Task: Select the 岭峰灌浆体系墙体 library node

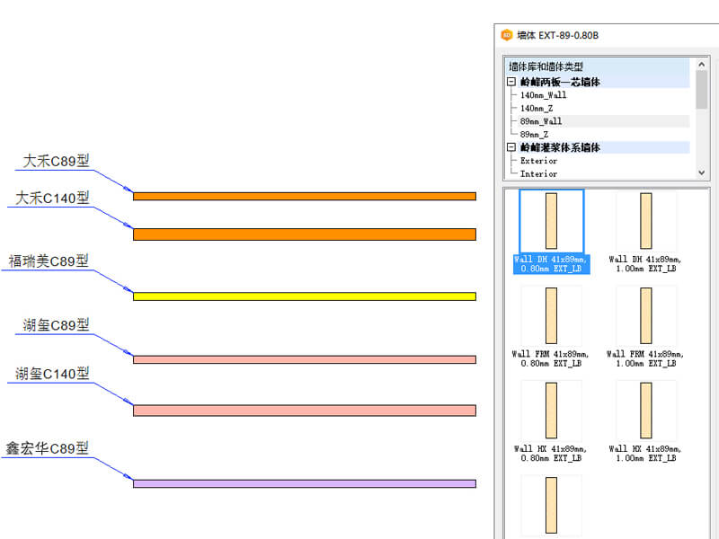Action: (x=560, y=147)
